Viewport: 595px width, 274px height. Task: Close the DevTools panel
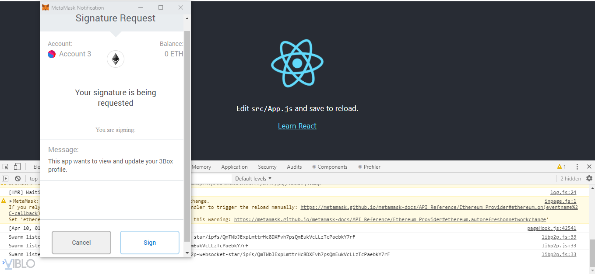click(x=589, y=166)
